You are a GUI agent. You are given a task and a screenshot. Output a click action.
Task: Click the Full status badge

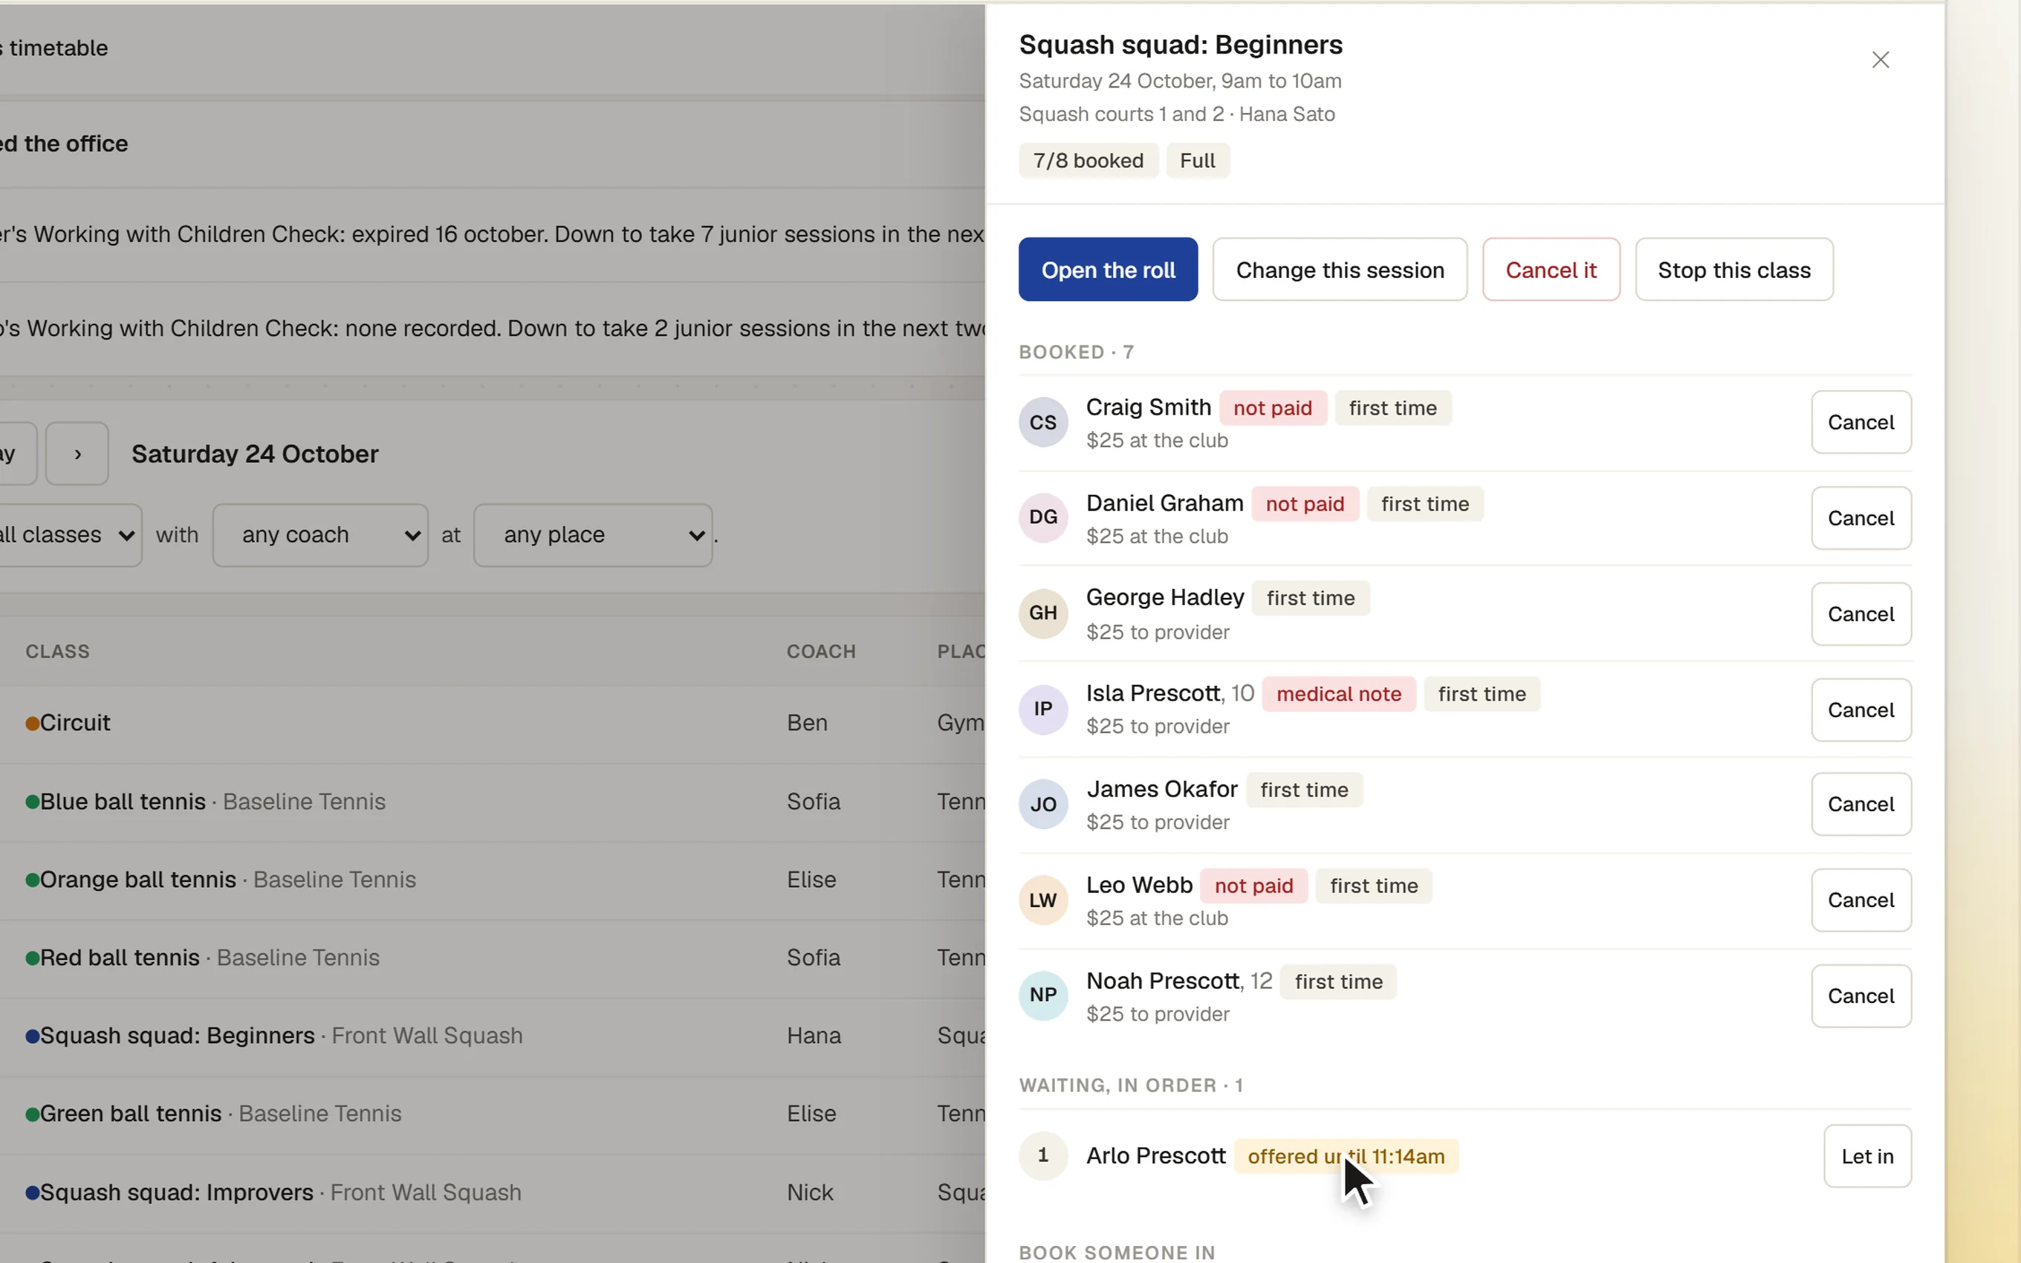1198,160
